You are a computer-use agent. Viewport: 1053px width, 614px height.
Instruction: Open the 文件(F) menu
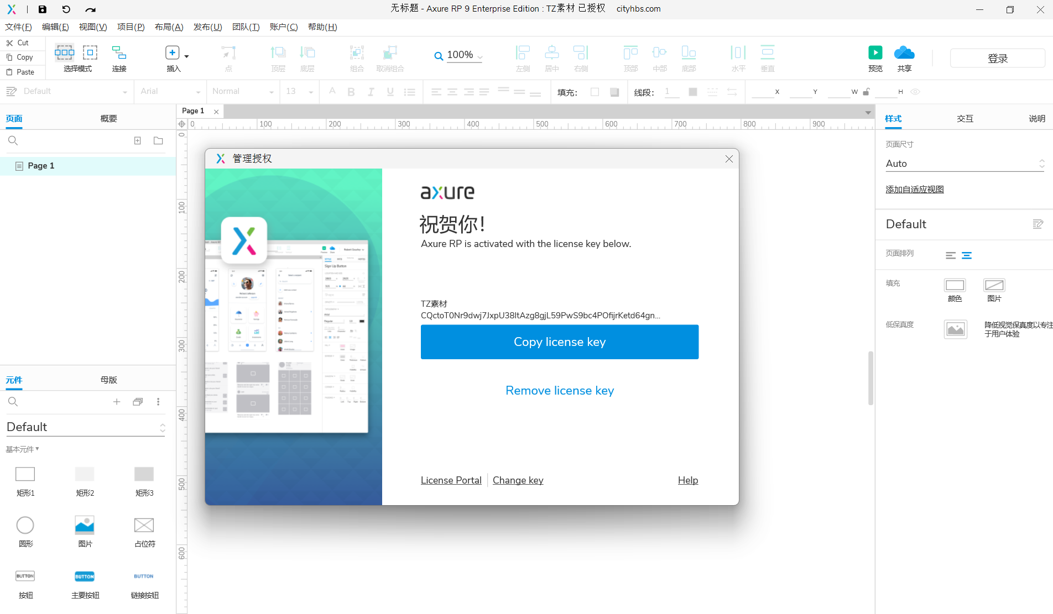click(18, 27)
